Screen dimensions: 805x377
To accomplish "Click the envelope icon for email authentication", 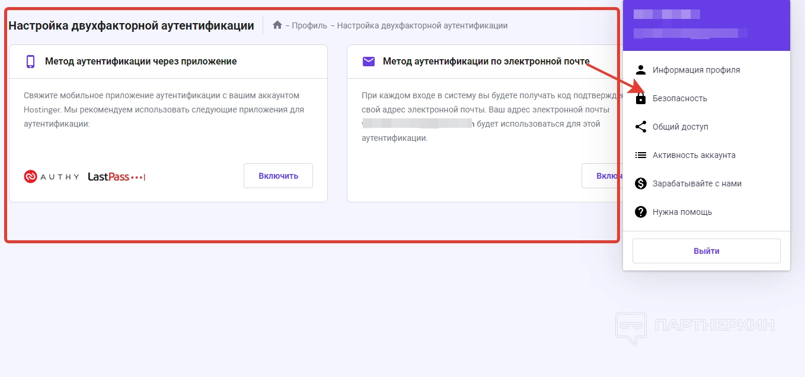I will (369, 61).
